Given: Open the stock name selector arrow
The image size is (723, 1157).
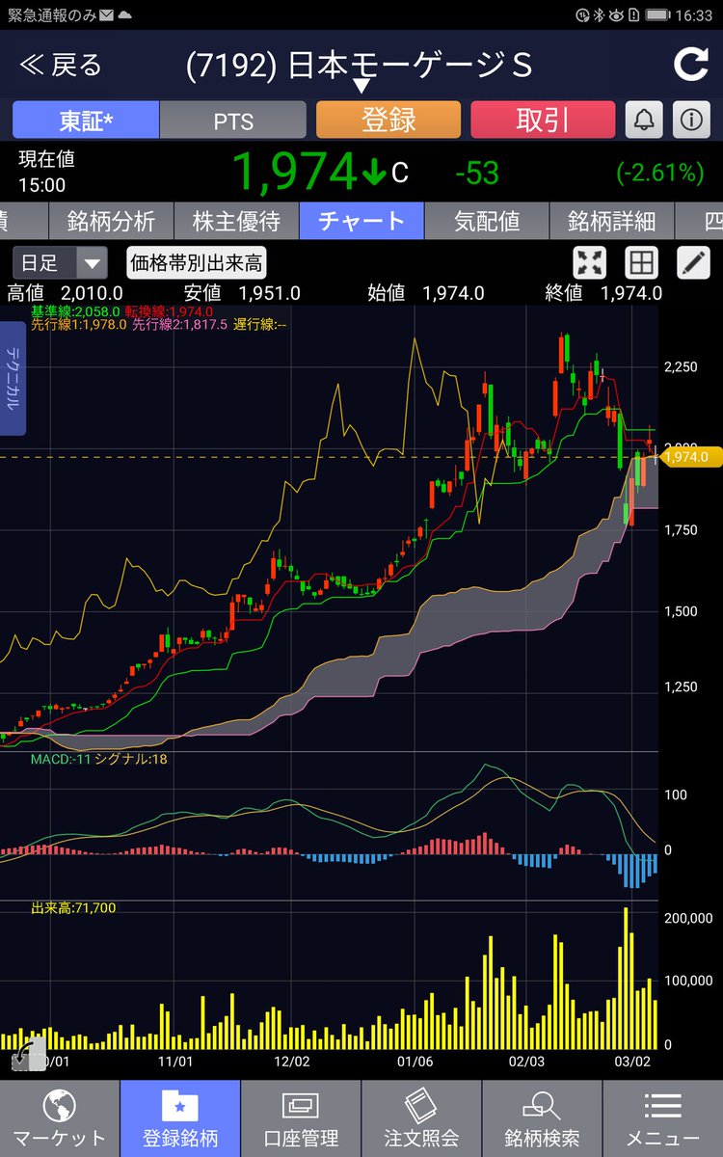Looking at the screenshot, I should (361, 86).
